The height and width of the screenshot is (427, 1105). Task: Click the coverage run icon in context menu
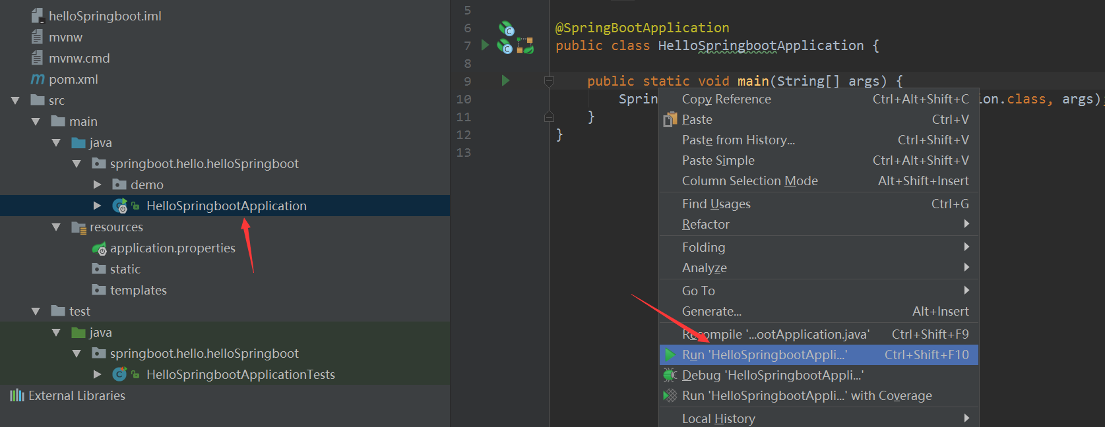(670, 395)
